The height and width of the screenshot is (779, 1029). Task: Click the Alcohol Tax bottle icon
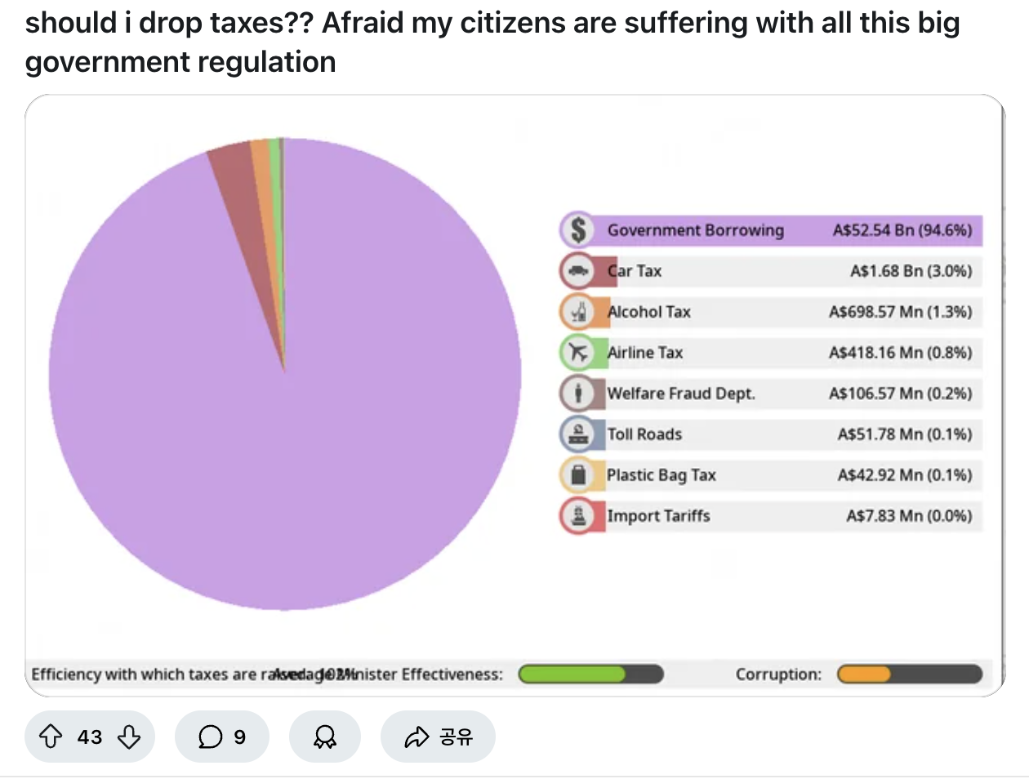(x=578, y=312)
